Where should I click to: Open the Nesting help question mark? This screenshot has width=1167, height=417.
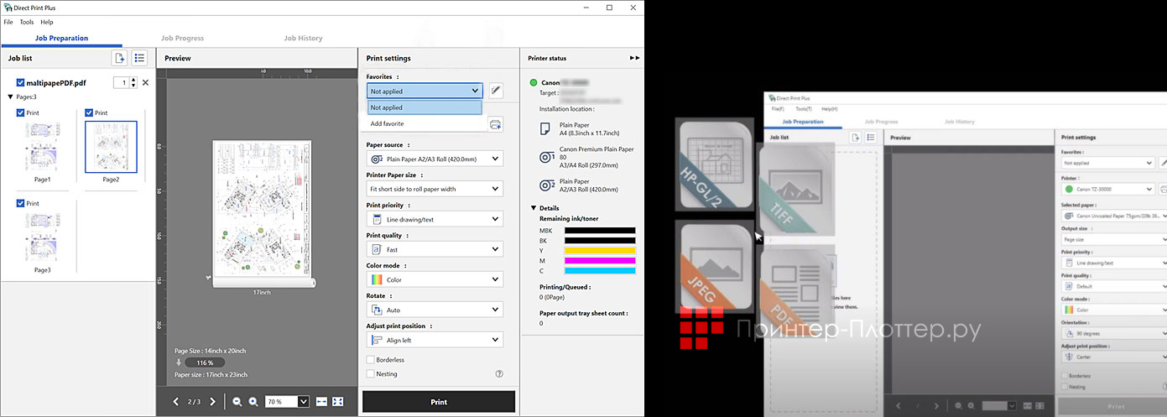(x=499, y=374)
